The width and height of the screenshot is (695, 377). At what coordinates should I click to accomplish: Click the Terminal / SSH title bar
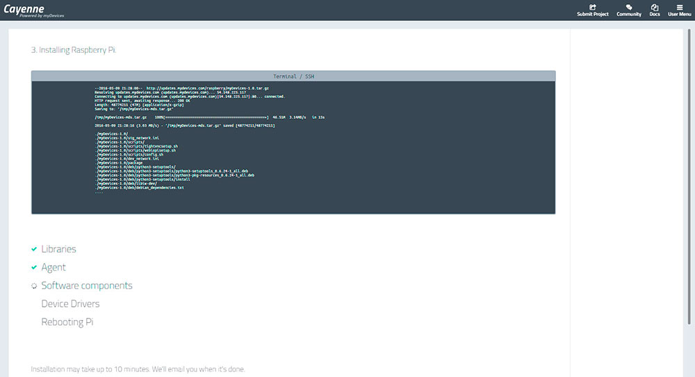pos(293,76)
